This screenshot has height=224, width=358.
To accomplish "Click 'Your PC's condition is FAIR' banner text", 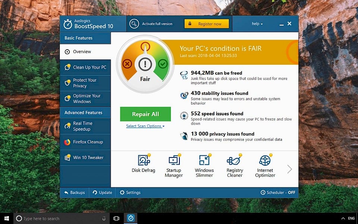I will tap(220, 49).
